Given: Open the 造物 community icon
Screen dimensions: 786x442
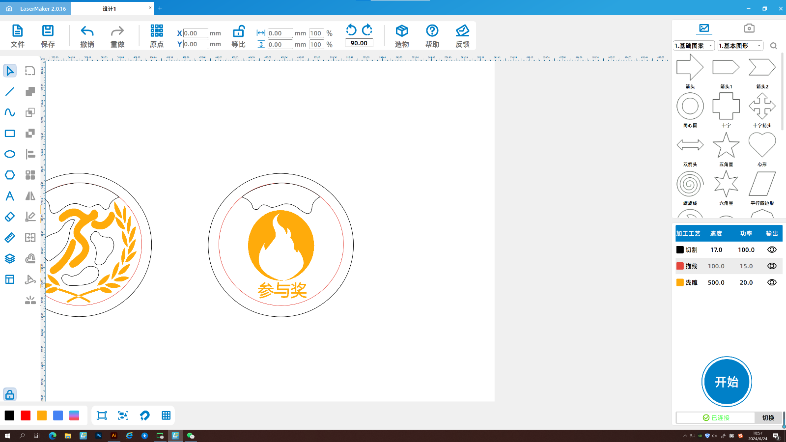Looking at the screenshot, I should 402,31.
